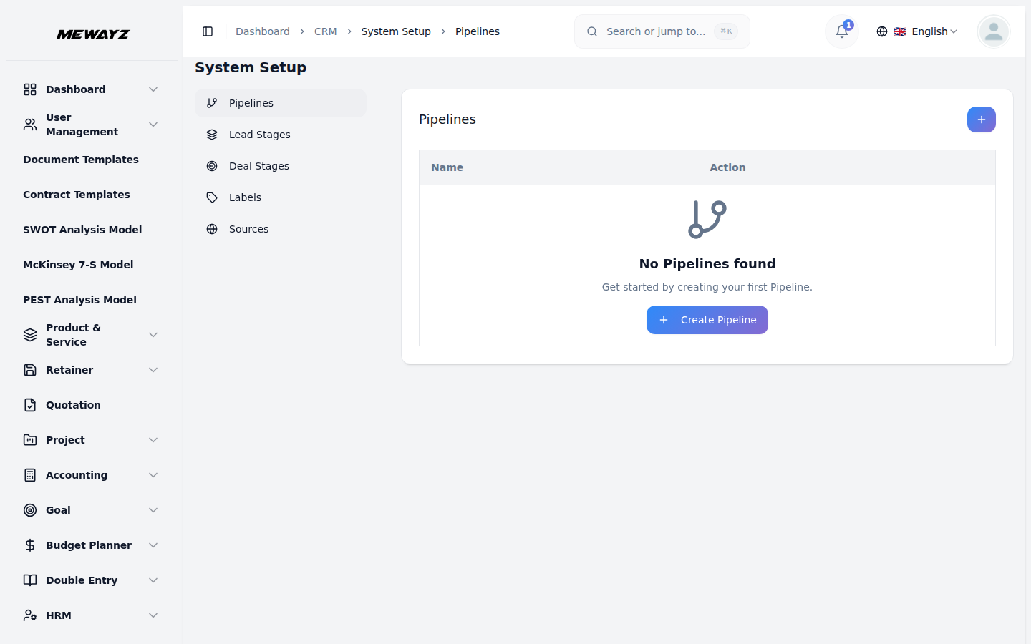Click the Deal Stages target icon
The height and width of the screenshot is (644, 1031).
pos(211,165)
